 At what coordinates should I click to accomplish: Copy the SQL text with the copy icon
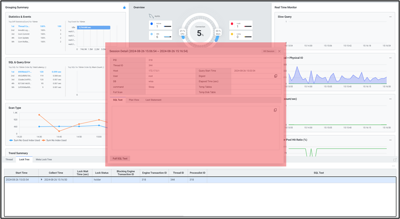(275, 110)
